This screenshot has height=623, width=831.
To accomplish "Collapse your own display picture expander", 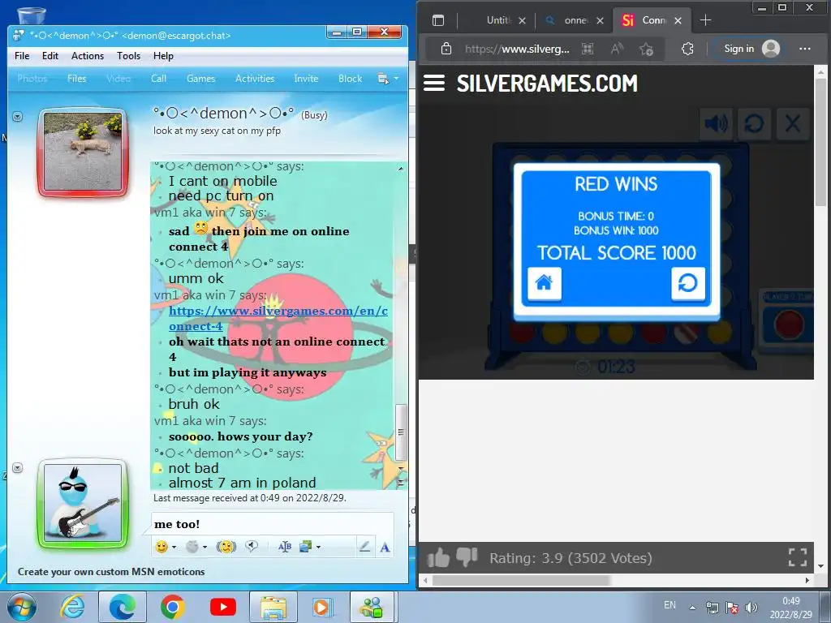I will click(x=18, y=468).
